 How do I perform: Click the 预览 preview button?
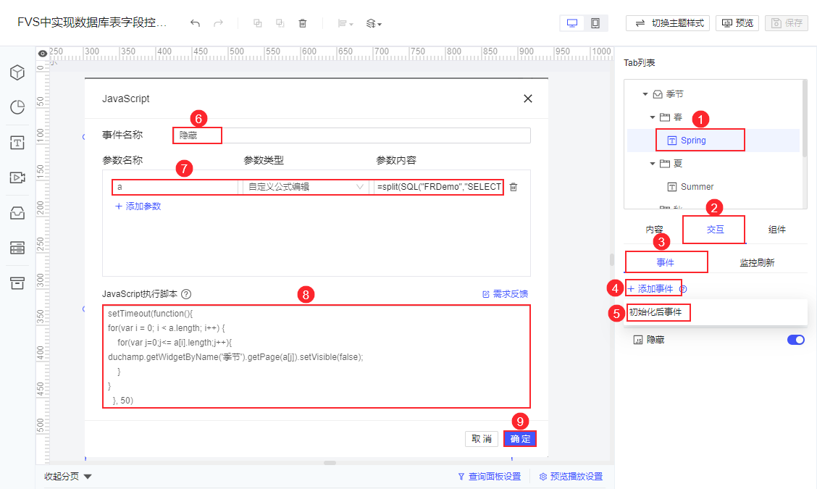tap(737, 23)
